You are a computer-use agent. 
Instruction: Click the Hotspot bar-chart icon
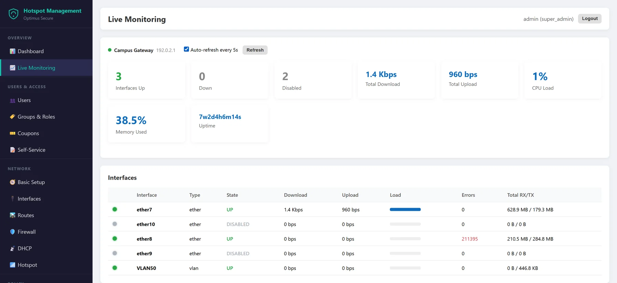(x=13, y=265)
